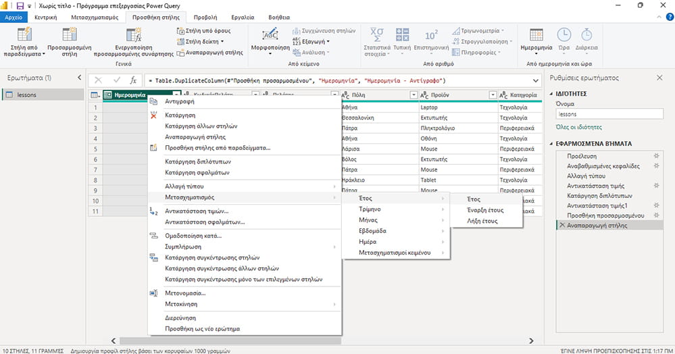
Task: Open the 'Εξαγωγή' dropdown in ribbon
Action: tap(311, 41)
